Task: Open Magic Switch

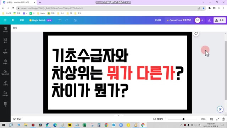Action: pyautogui.click(x=40, y=20)
